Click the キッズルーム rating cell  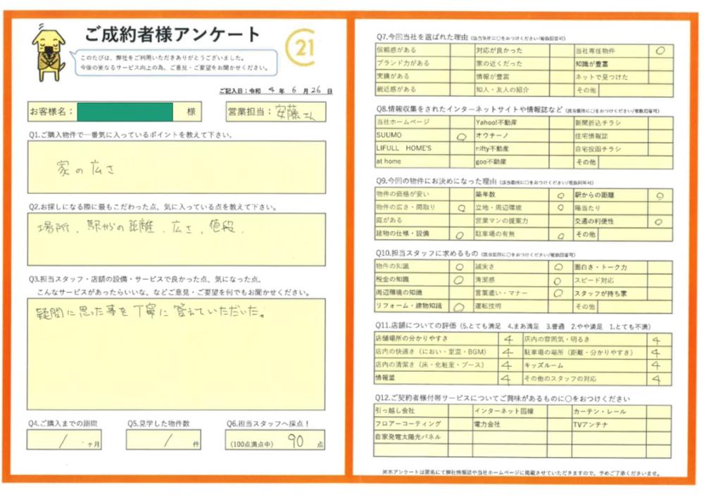(659, 366)
